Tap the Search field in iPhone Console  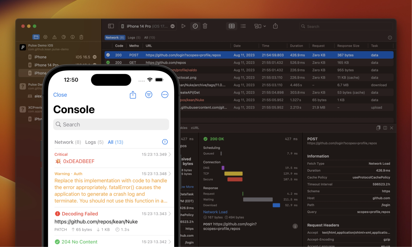pos(111,125)
